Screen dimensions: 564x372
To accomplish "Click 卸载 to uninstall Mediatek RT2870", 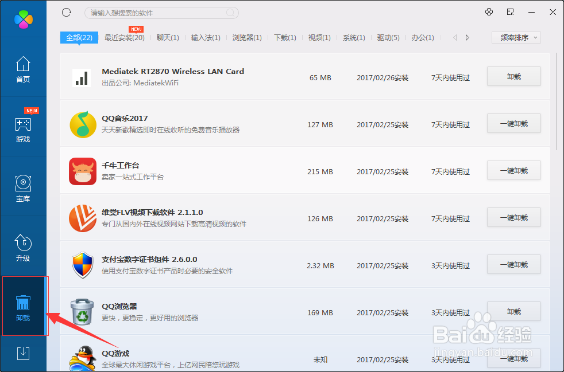I will (x=513, y=76).
